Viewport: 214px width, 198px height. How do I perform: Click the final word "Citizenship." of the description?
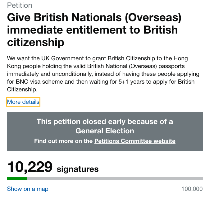[22, 90]
